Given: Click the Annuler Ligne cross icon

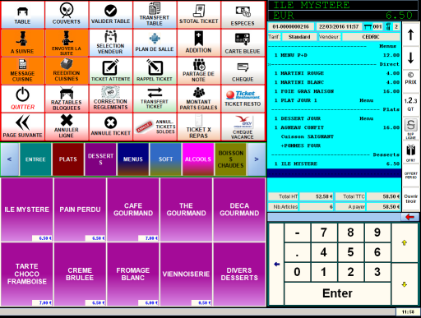Looking at the screenshot, I should click(x=67, y=120).
